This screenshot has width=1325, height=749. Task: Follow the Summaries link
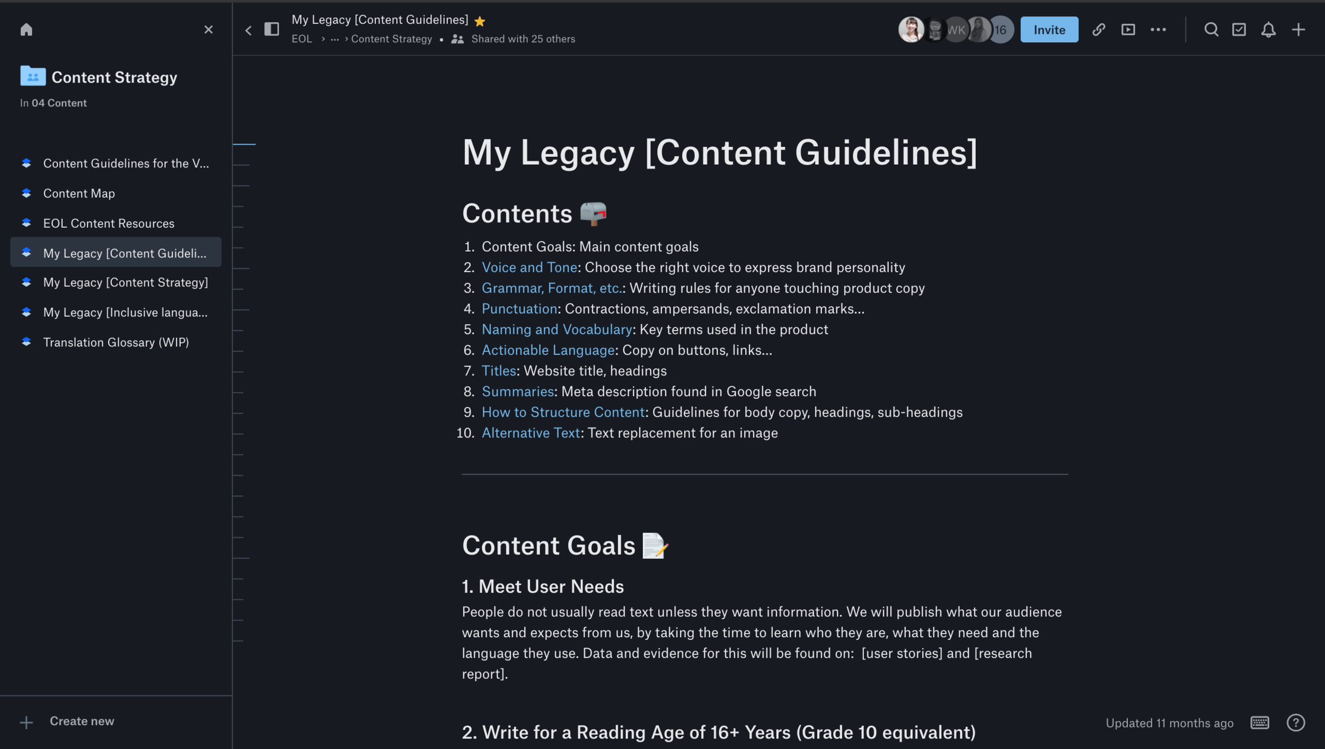517,391
